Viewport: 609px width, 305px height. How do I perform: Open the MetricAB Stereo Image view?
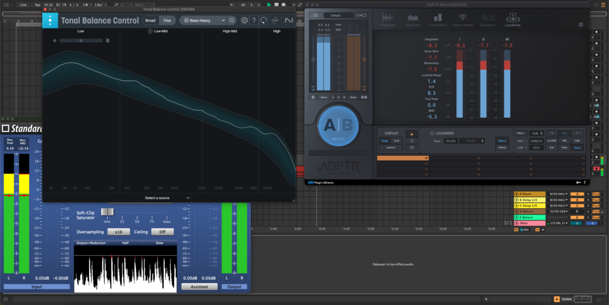(x=463, y=20)
